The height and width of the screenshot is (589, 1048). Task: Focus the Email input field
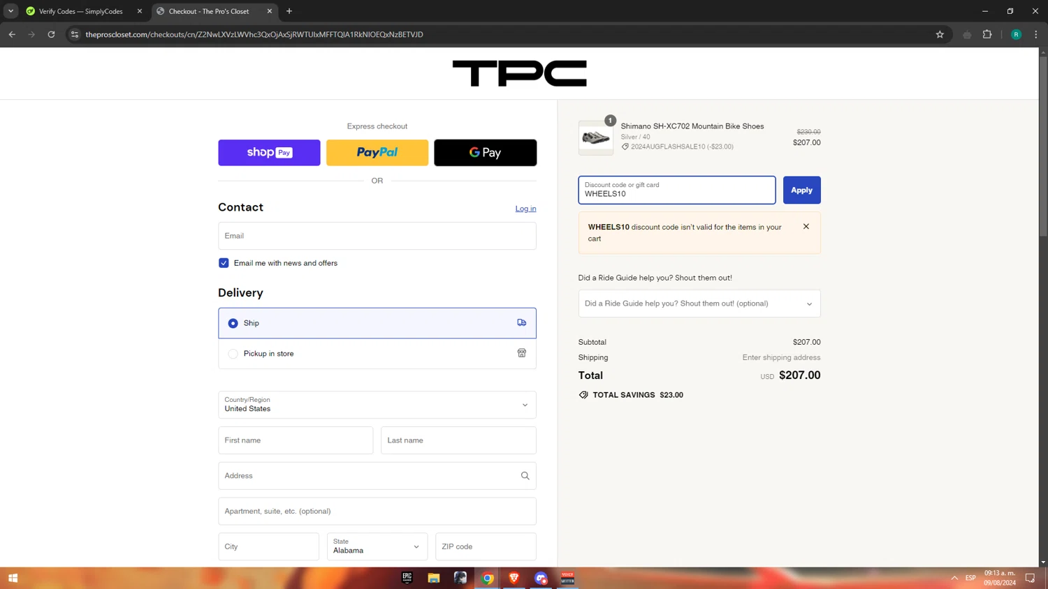pos(377,236)
